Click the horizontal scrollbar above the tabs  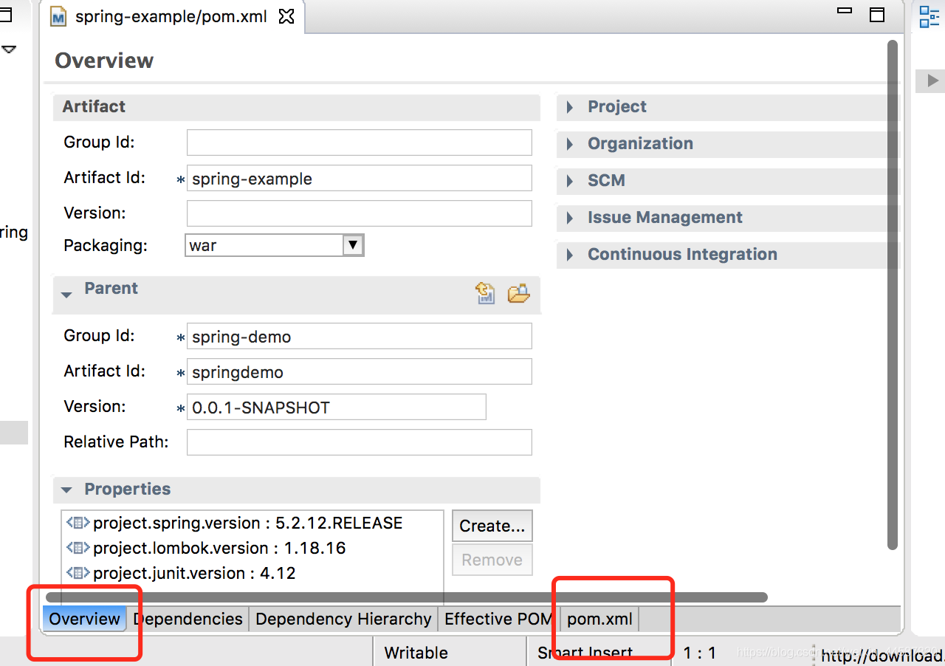[407, 597]
